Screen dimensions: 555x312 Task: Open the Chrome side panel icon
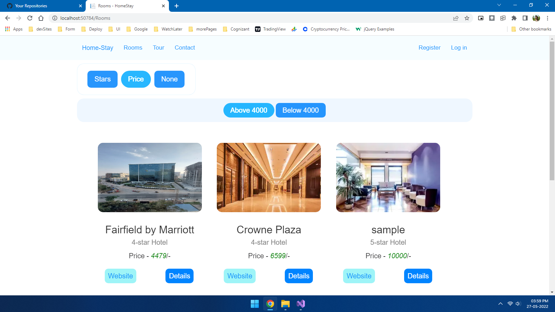point(525,18)
